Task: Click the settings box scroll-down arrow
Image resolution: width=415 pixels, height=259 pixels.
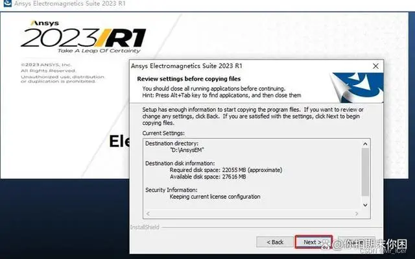Action: tap(365, 205)
